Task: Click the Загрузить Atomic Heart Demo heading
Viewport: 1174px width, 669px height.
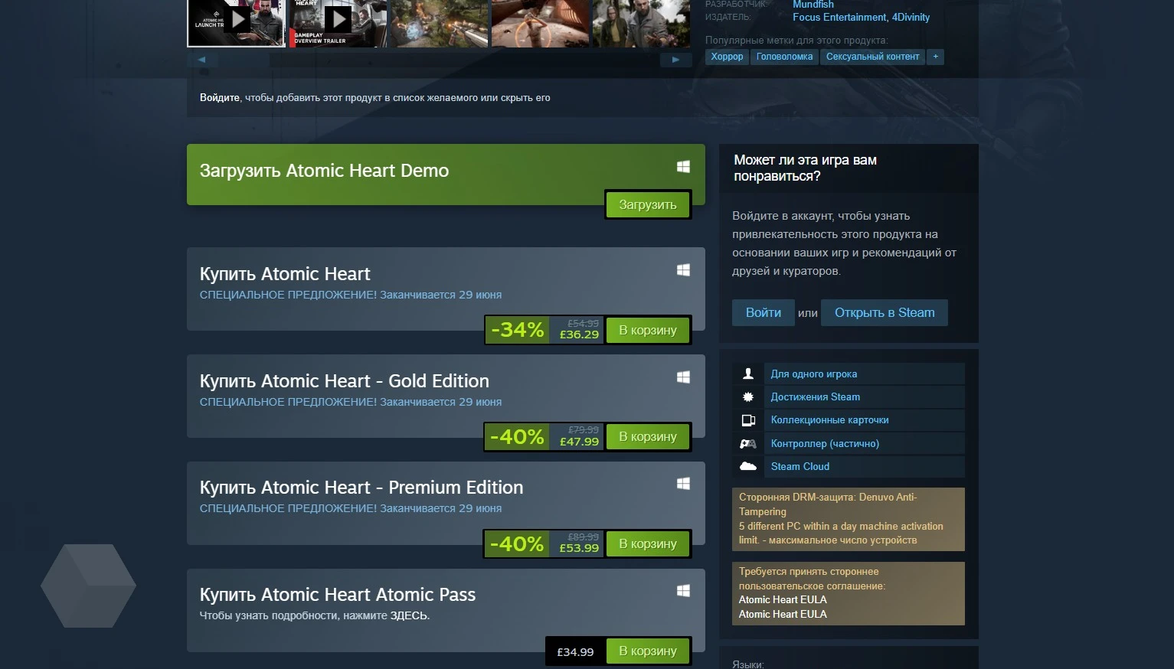Action: tap(325, 171)
